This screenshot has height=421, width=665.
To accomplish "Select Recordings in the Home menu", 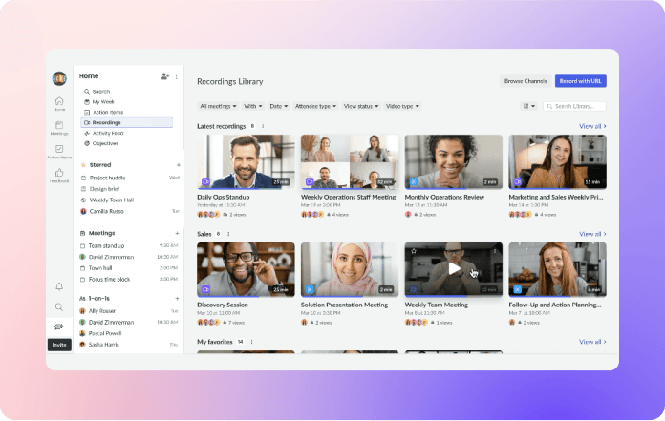I will (106, 122).
